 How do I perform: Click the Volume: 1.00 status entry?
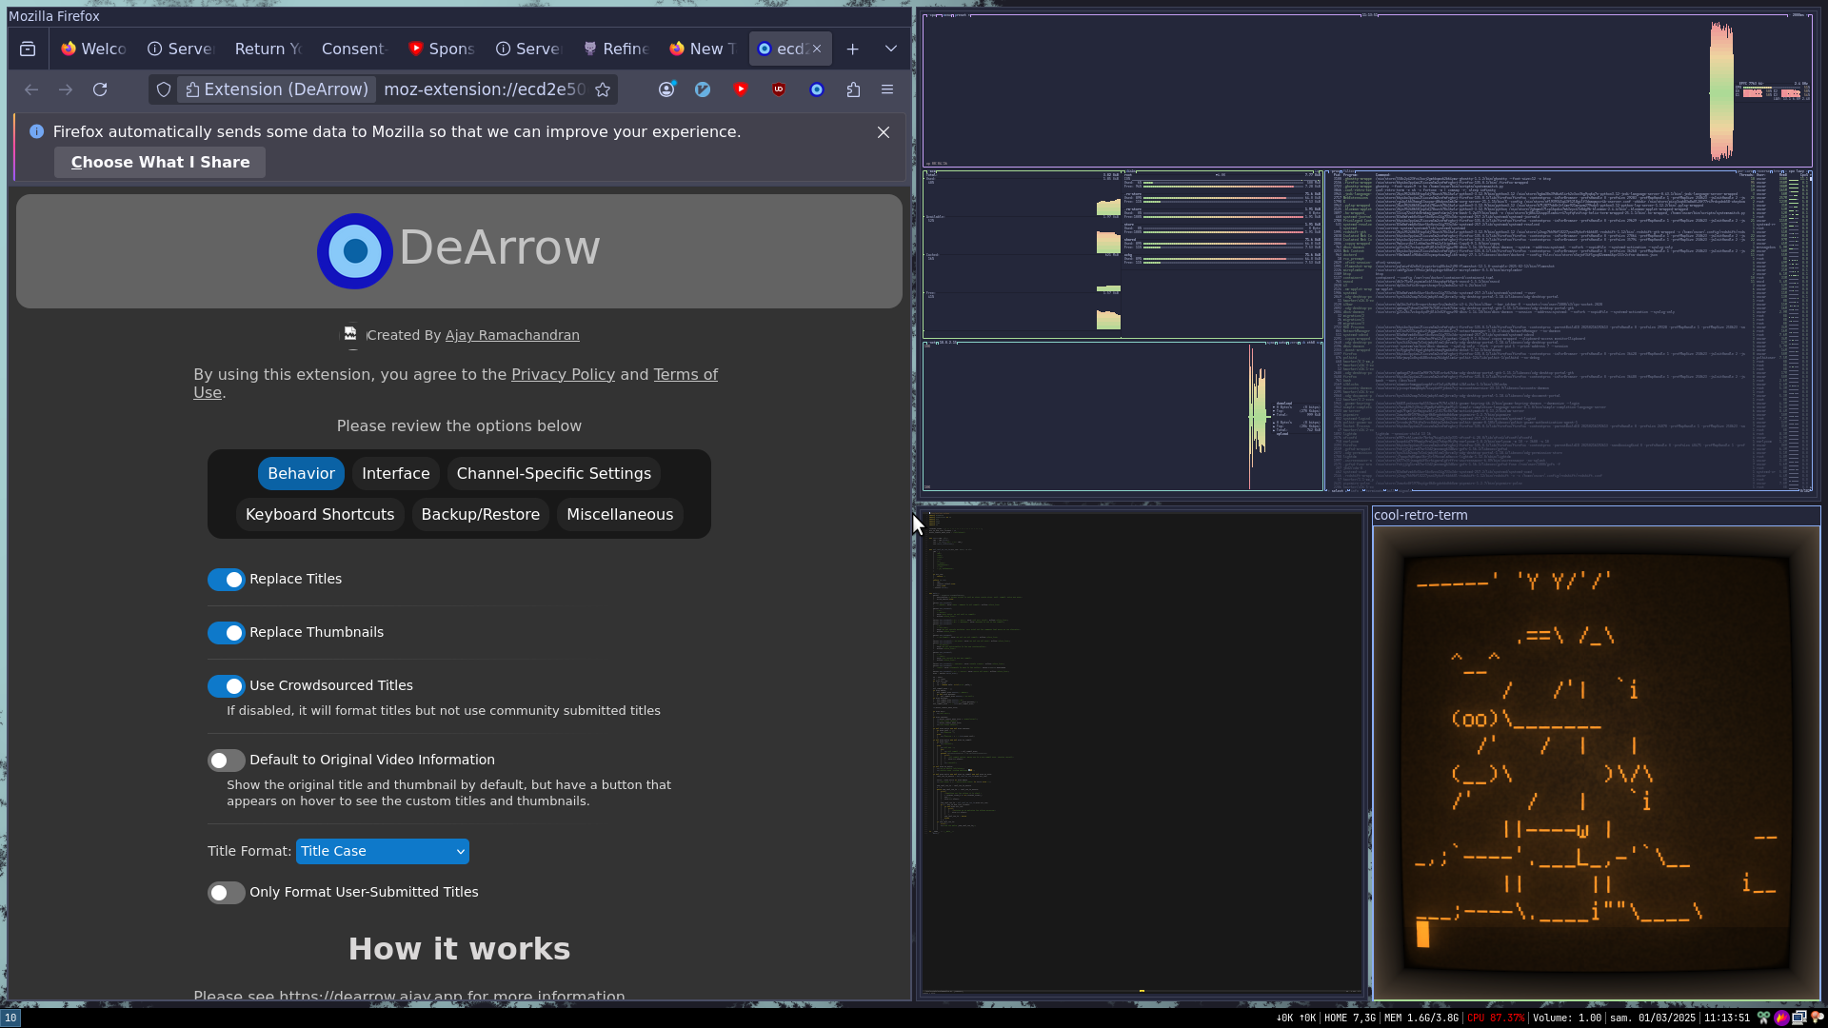coord(1567,1018)
